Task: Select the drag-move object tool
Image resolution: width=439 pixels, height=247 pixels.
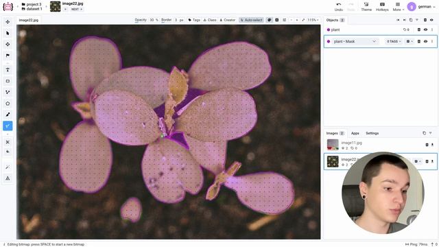Action: point(8,44)
